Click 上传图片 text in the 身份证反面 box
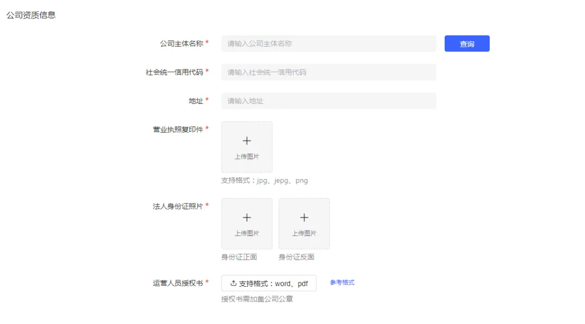Screen dimensions: 585x324 304,234
